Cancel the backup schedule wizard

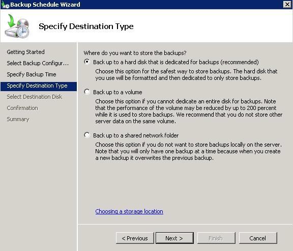pyautogui.click(x=258, y=238)
